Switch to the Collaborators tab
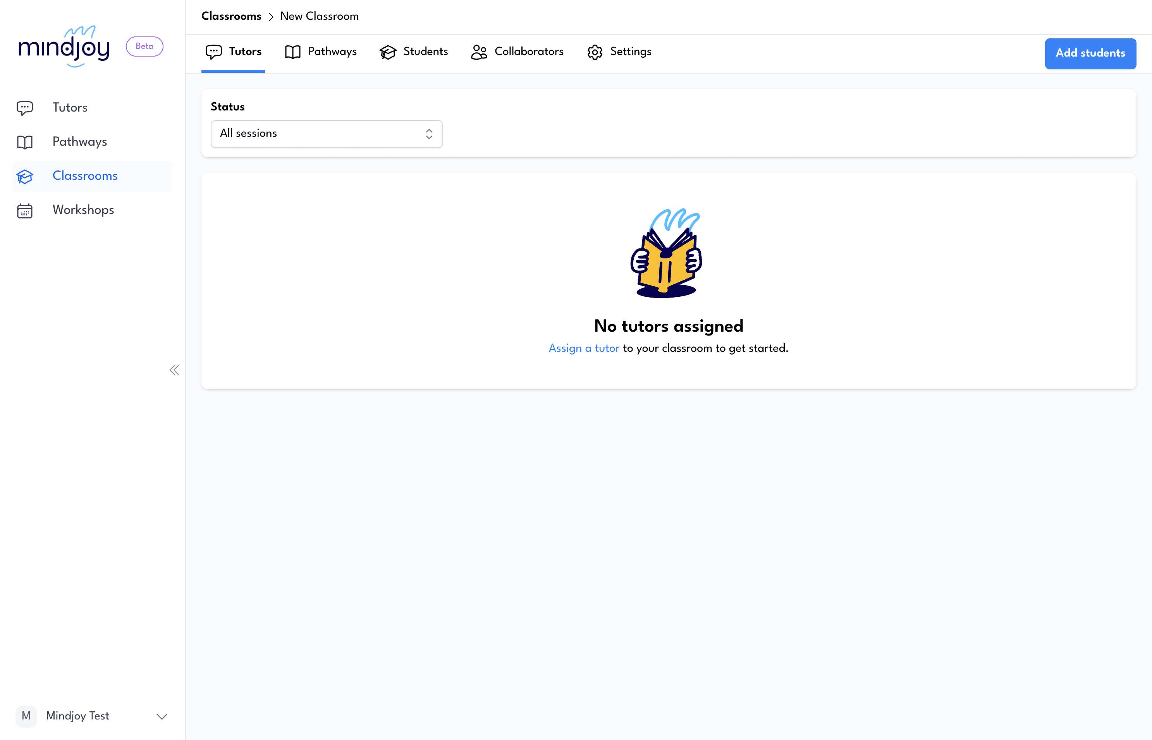 point(517,52)
